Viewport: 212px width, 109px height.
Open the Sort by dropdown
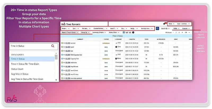147,29
